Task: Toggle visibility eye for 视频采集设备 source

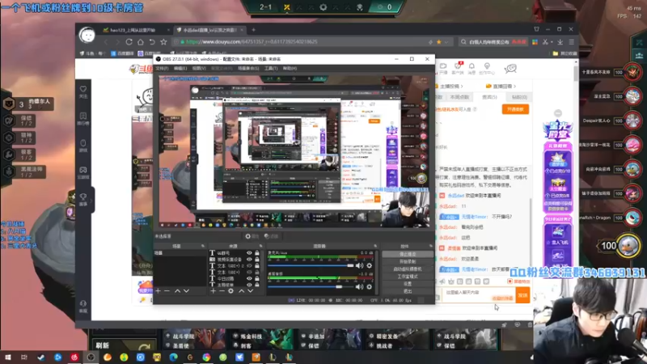Action: pos(249,259)
